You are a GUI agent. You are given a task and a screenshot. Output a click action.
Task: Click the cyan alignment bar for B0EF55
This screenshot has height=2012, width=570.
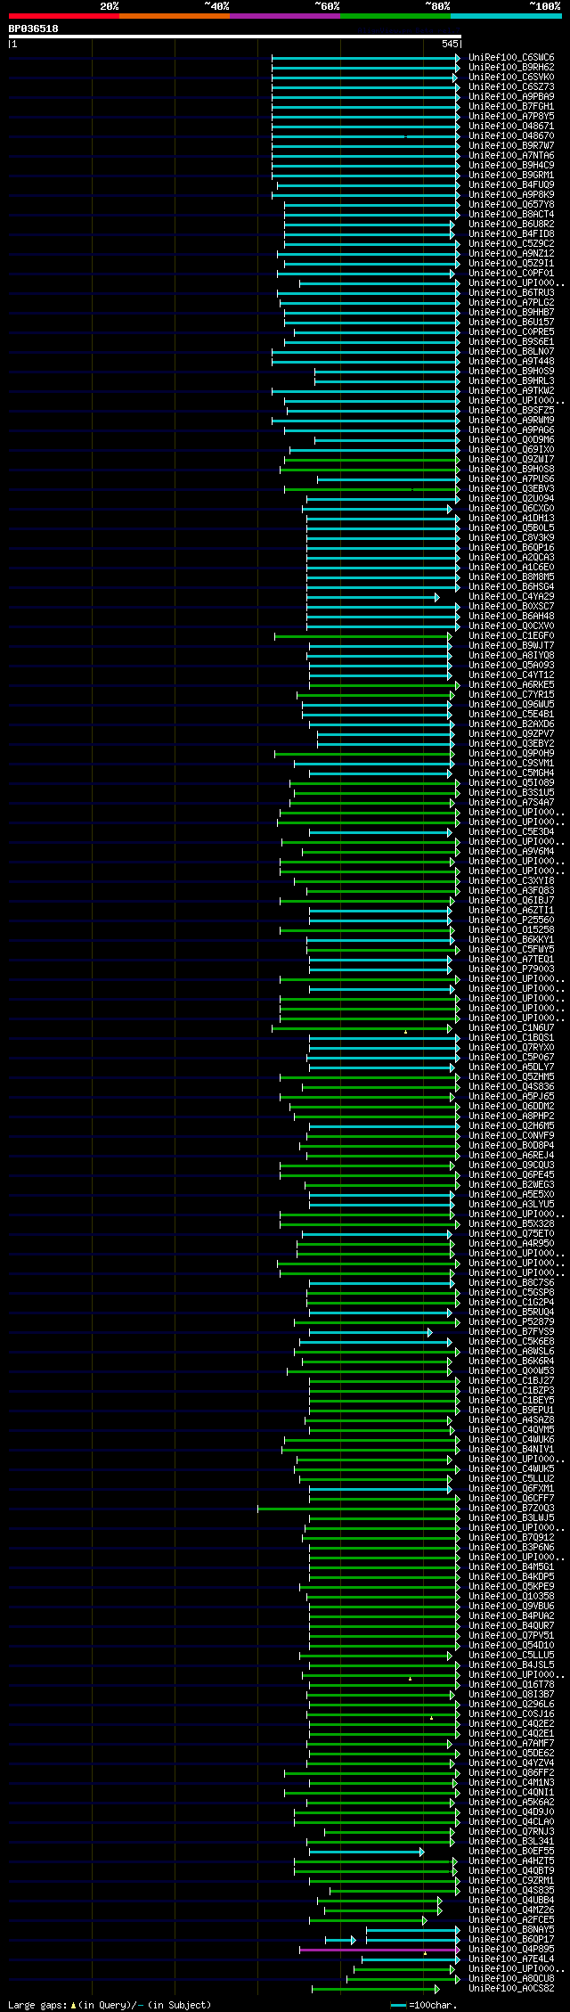point(366,1852)
